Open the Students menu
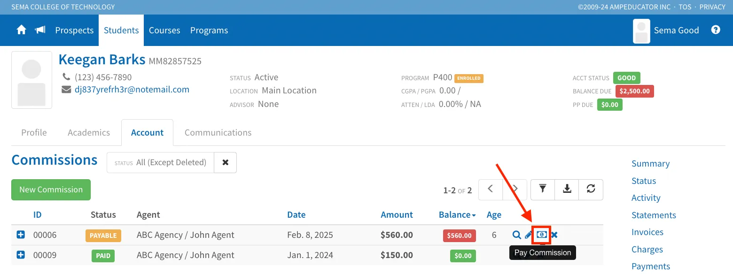The height and width of the screenshot is (274, 733). click(x=121, y=30)
